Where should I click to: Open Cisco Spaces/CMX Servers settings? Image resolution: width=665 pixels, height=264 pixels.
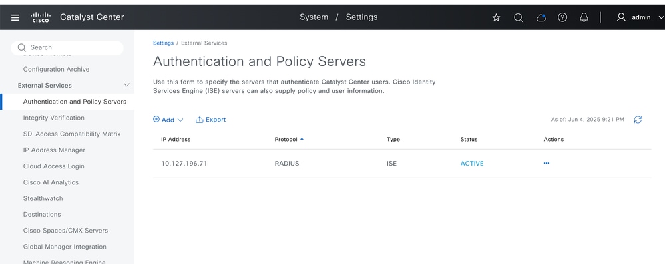pos(65,231)
